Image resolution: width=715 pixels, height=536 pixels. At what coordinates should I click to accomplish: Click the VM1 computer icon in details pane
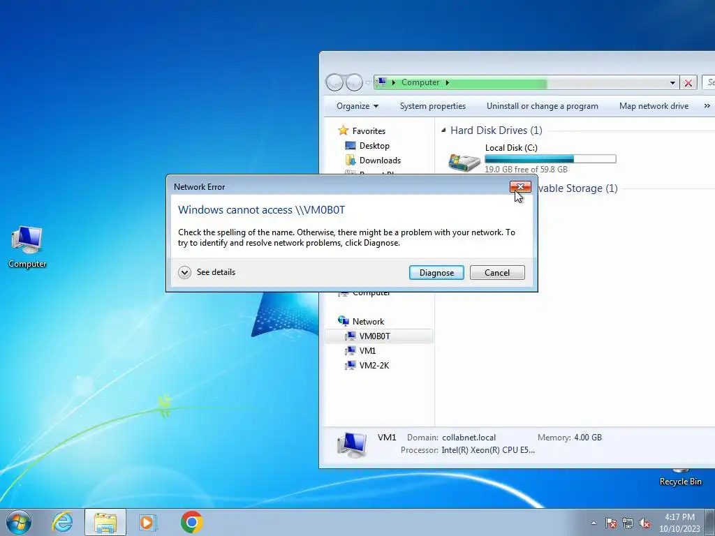352,445
